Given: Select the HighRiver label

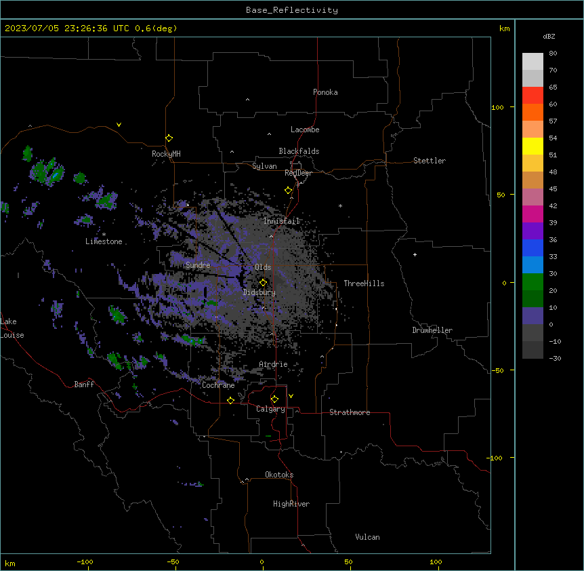Looking at the screenshot, I should 291,504.
